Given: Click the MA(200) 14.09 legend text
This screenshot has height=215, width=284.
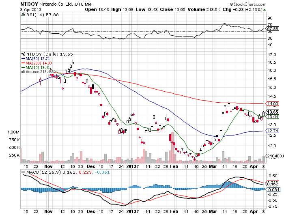Looking at the screenshot, I should (x=39, y=63).
